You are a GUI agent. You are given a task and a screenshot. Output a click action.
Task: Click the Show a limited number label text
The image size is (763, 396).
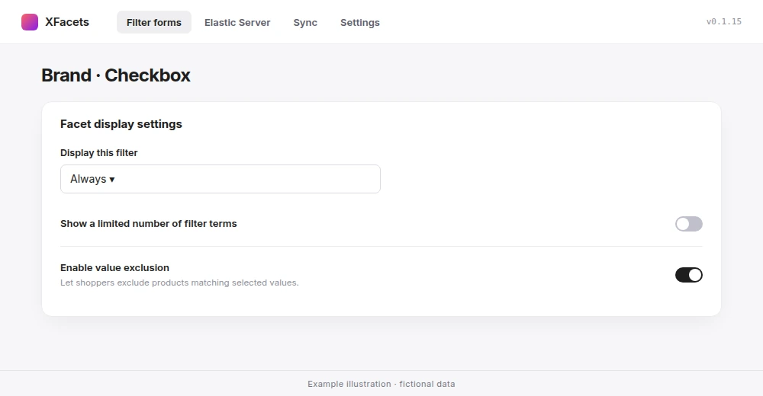click(x=149, y=223)
